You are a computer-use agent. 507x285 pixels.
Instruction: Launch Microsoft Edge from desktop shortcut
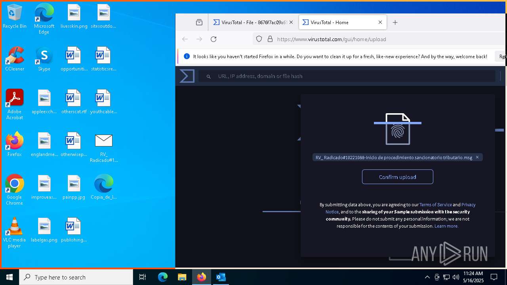pos(44,19)
